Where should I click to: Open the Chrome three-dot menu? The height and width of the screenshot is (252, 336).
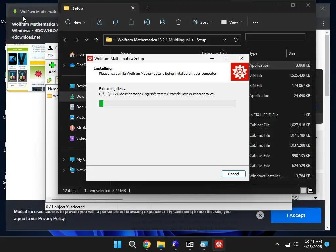coord(323,23)
